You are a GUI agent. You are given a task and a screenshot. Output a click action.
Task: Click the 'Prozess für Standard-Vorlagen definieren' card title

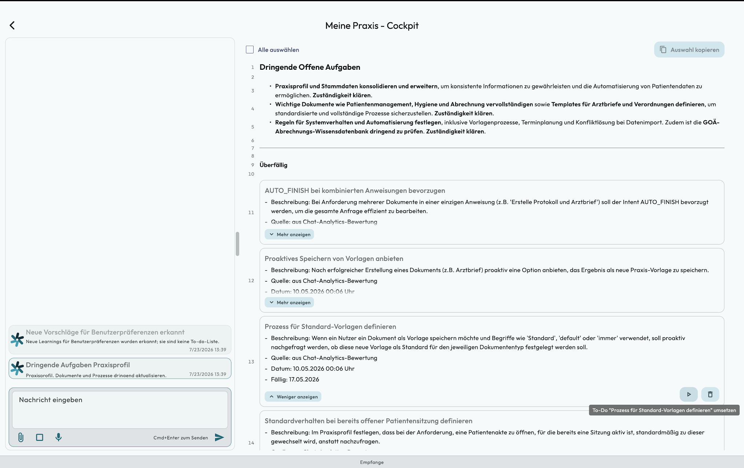point(330,326)
